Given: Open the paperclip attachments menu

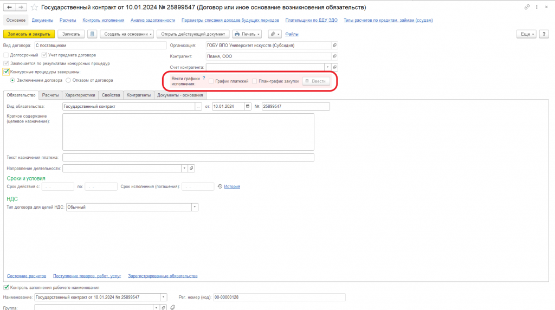Looking at the screenshot, I should (275, 34).
